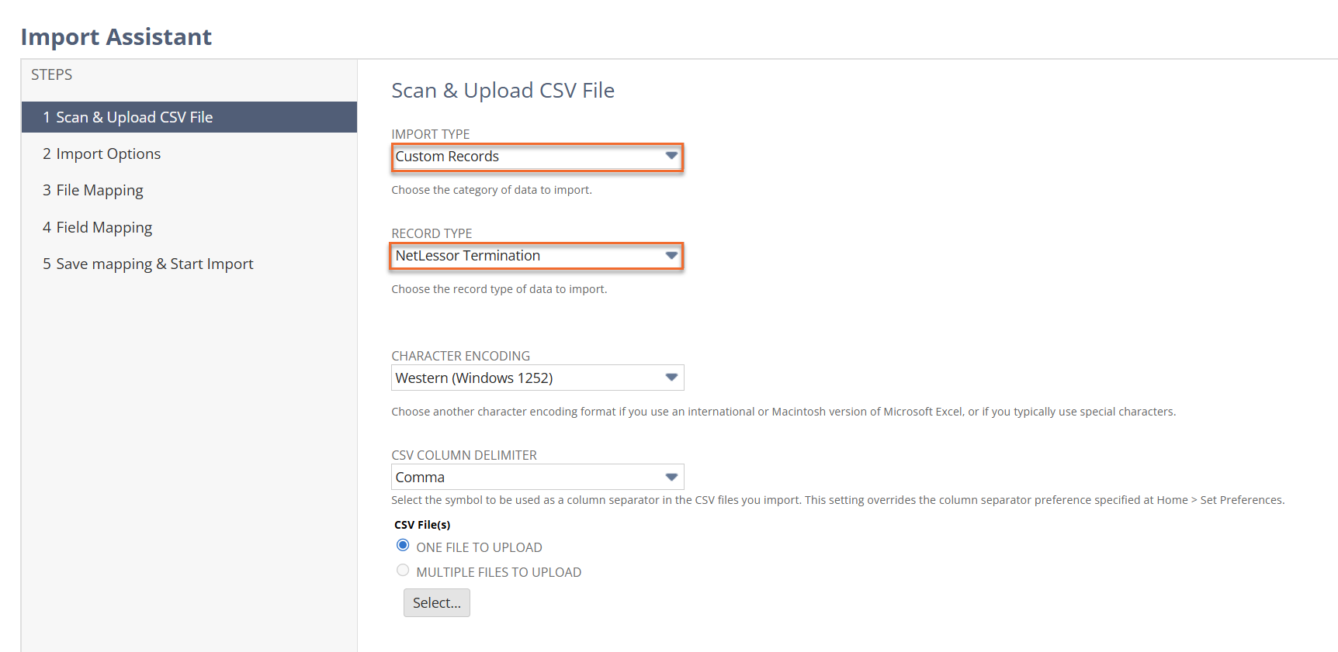
Task: Open the NetLessor Termination record type field
Action: 528,256
